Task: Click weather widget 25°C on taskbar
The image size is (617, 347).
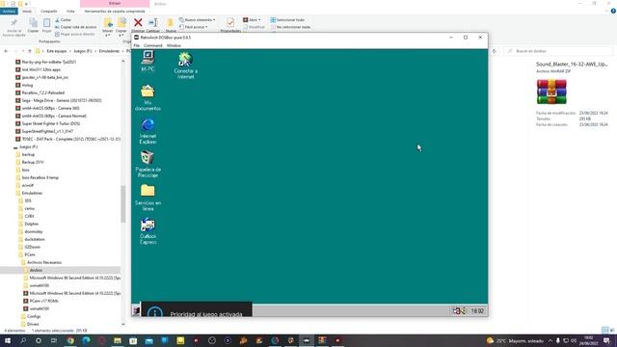Action: coord(515,340)
